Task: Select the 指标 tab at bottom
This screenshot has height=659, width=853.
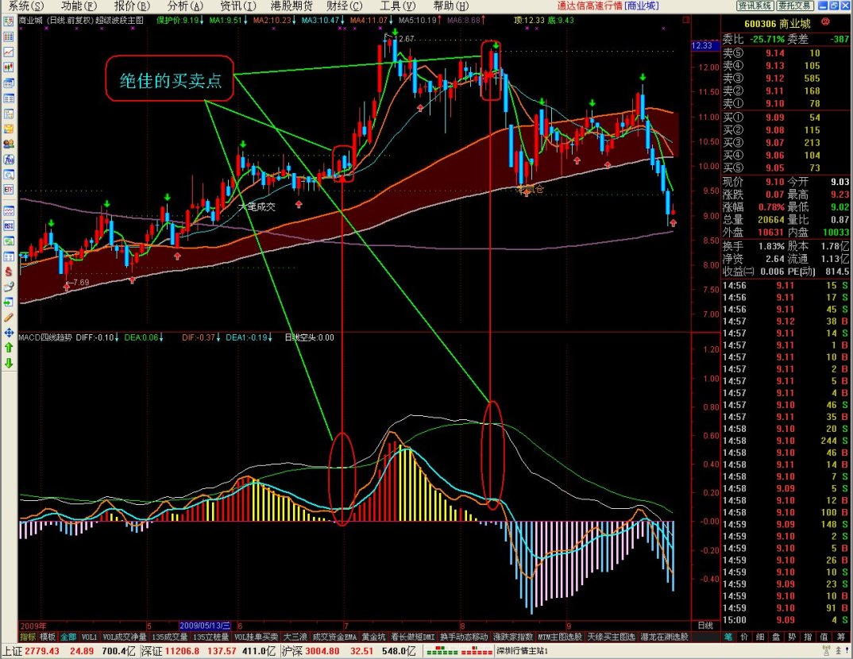Action: (29, 637)
